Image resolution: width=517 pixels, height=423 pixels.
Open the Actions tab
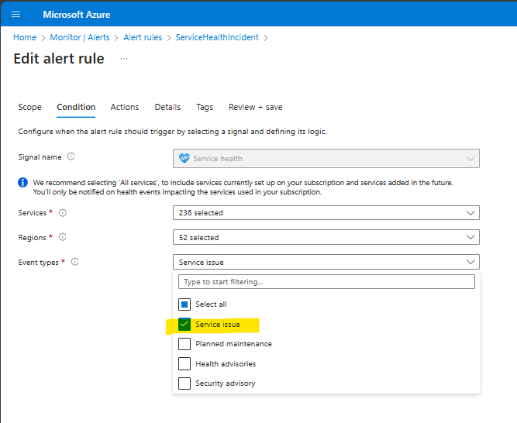coord(125,107)
